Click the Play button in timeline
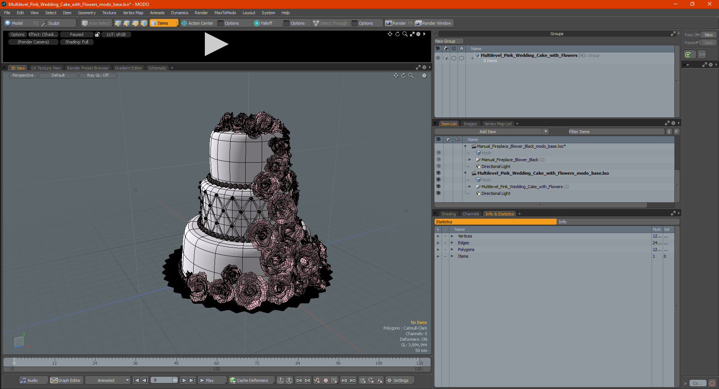The width and height of the screenshot is (719, 389). click(212, 380)
